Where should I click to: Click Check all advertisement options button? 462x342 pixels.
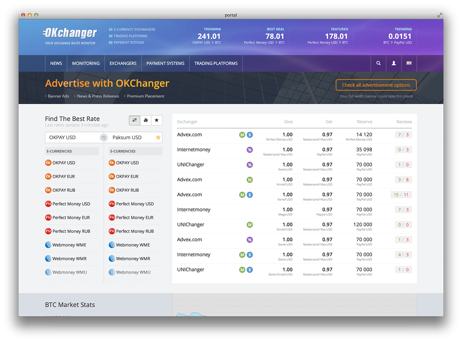pos(376,85)
